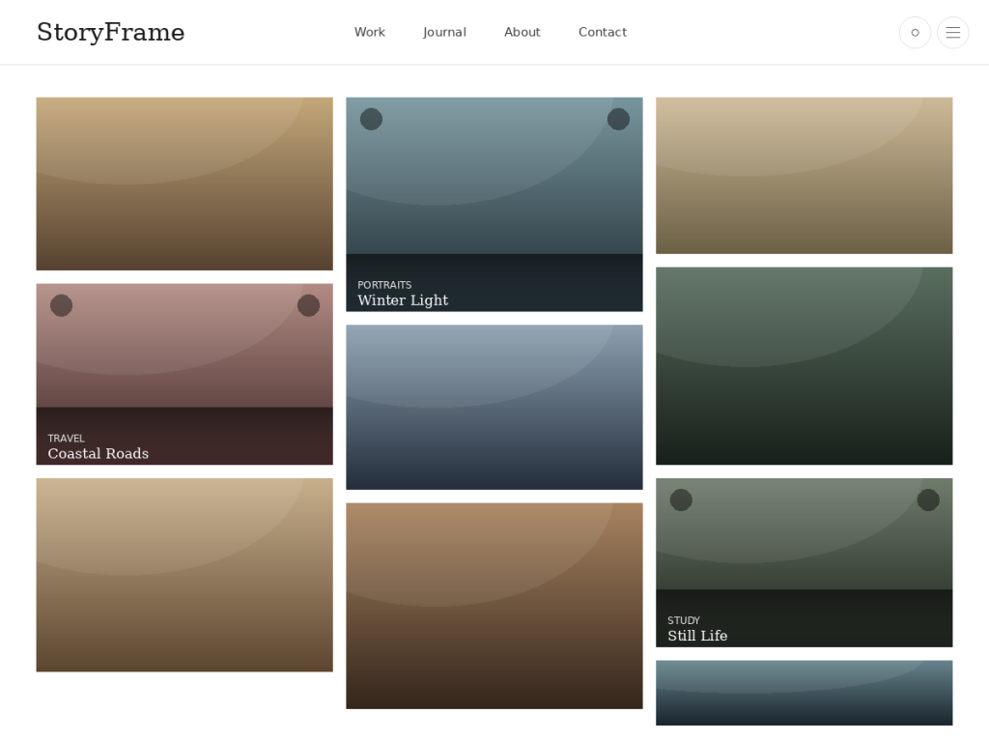The height and width of the screenshot is (742, 989).
Task: Click the PORTRAITS category label
Action: 384,285
